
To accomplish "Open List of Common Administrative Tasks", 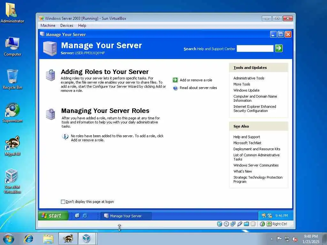I will [256, 157].
